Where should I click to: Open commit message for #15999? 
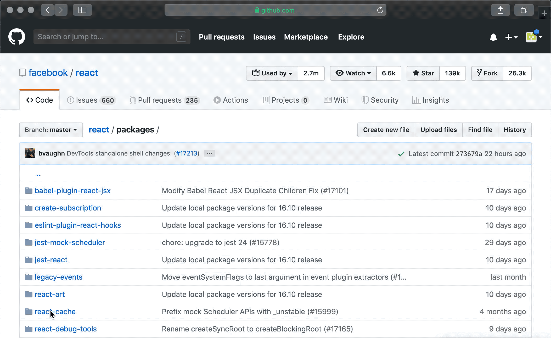click(250, 312)
